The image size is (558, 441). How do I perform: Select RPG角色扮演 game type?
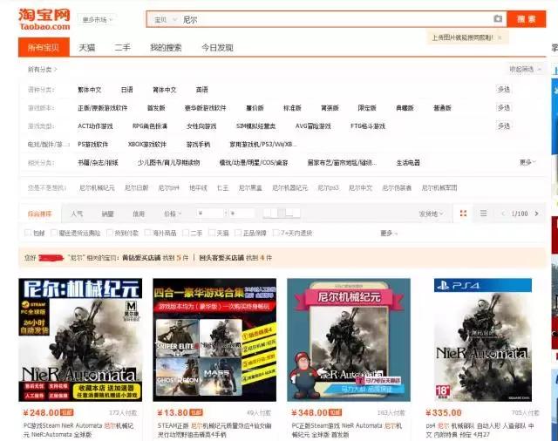click(150, 126)
